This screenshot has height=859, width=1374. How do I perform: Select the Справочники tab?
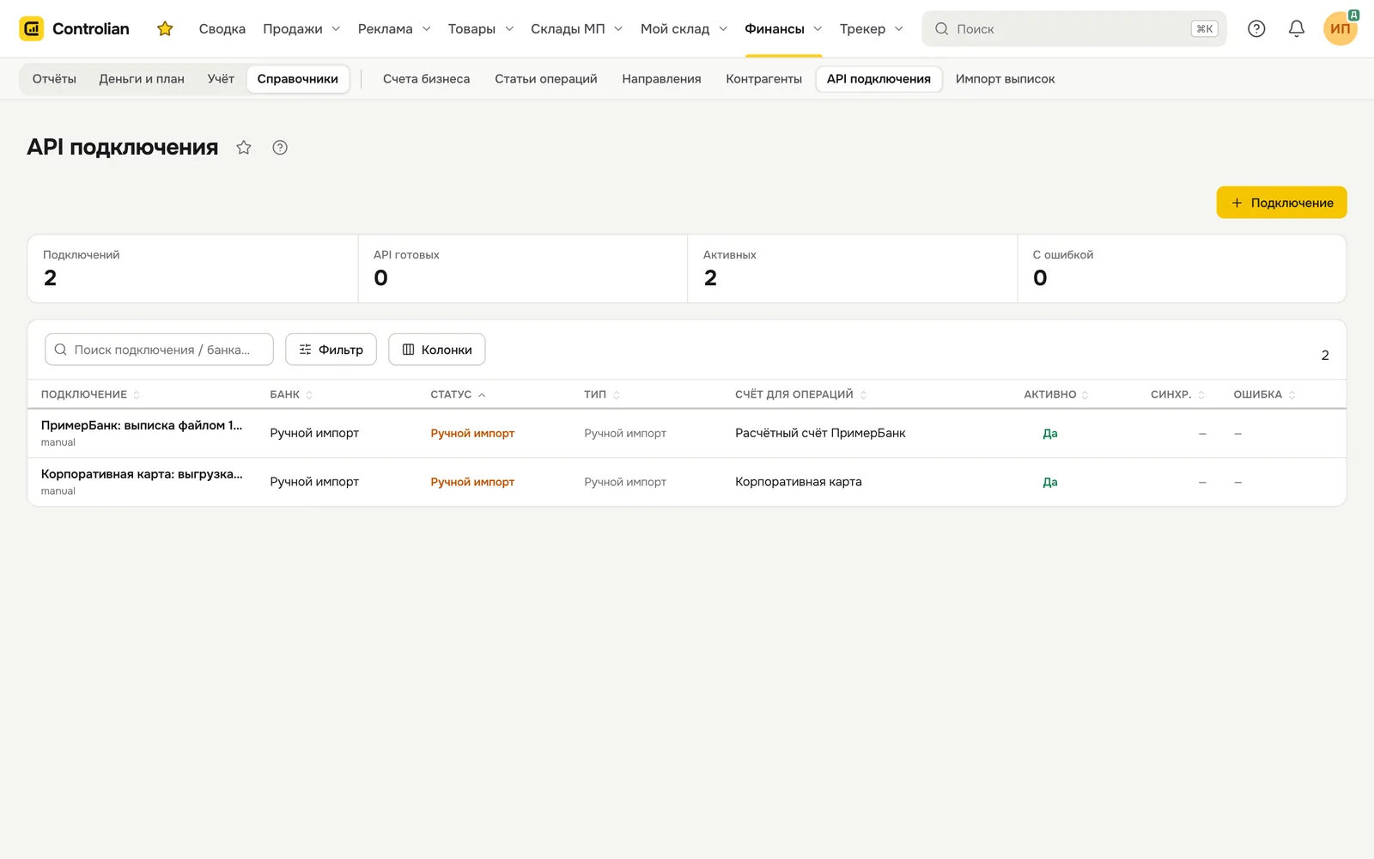[x=298, y=79]
